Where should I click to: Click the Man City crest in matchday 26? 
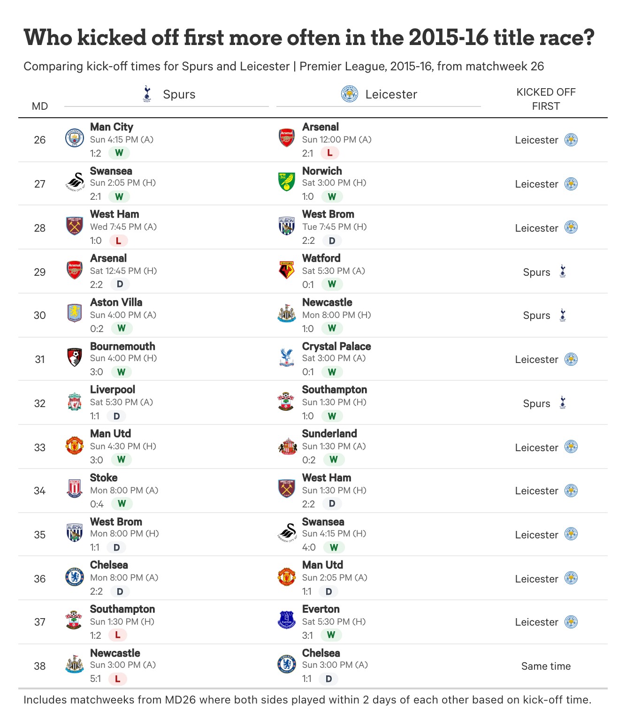[x=75, y=138]
